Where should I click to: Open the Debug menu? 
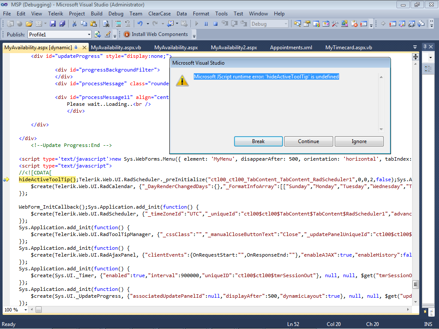pos(116,14)
